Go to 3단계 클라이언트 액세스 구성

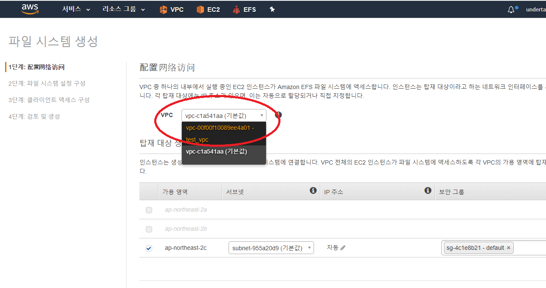tap(49, 100)
